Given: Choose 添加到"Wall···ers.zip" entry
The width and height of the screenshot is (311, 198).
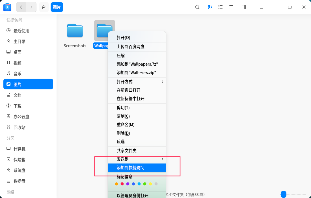Looking at the screenshot, I should [x=137, y=73].
